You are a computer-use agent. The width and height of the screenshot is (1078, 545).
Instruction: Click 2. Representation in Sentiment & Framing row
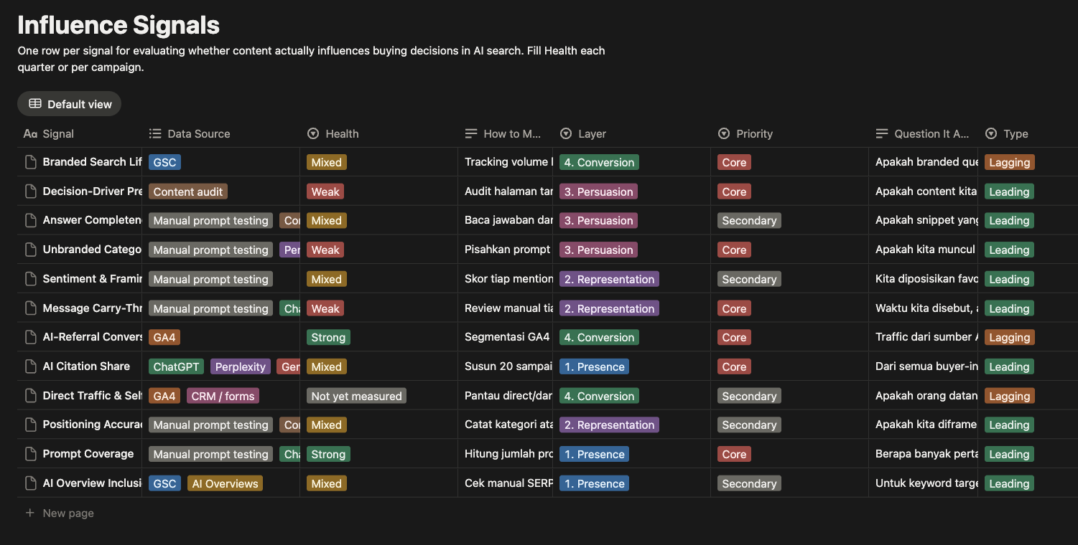tap(609, 279)
